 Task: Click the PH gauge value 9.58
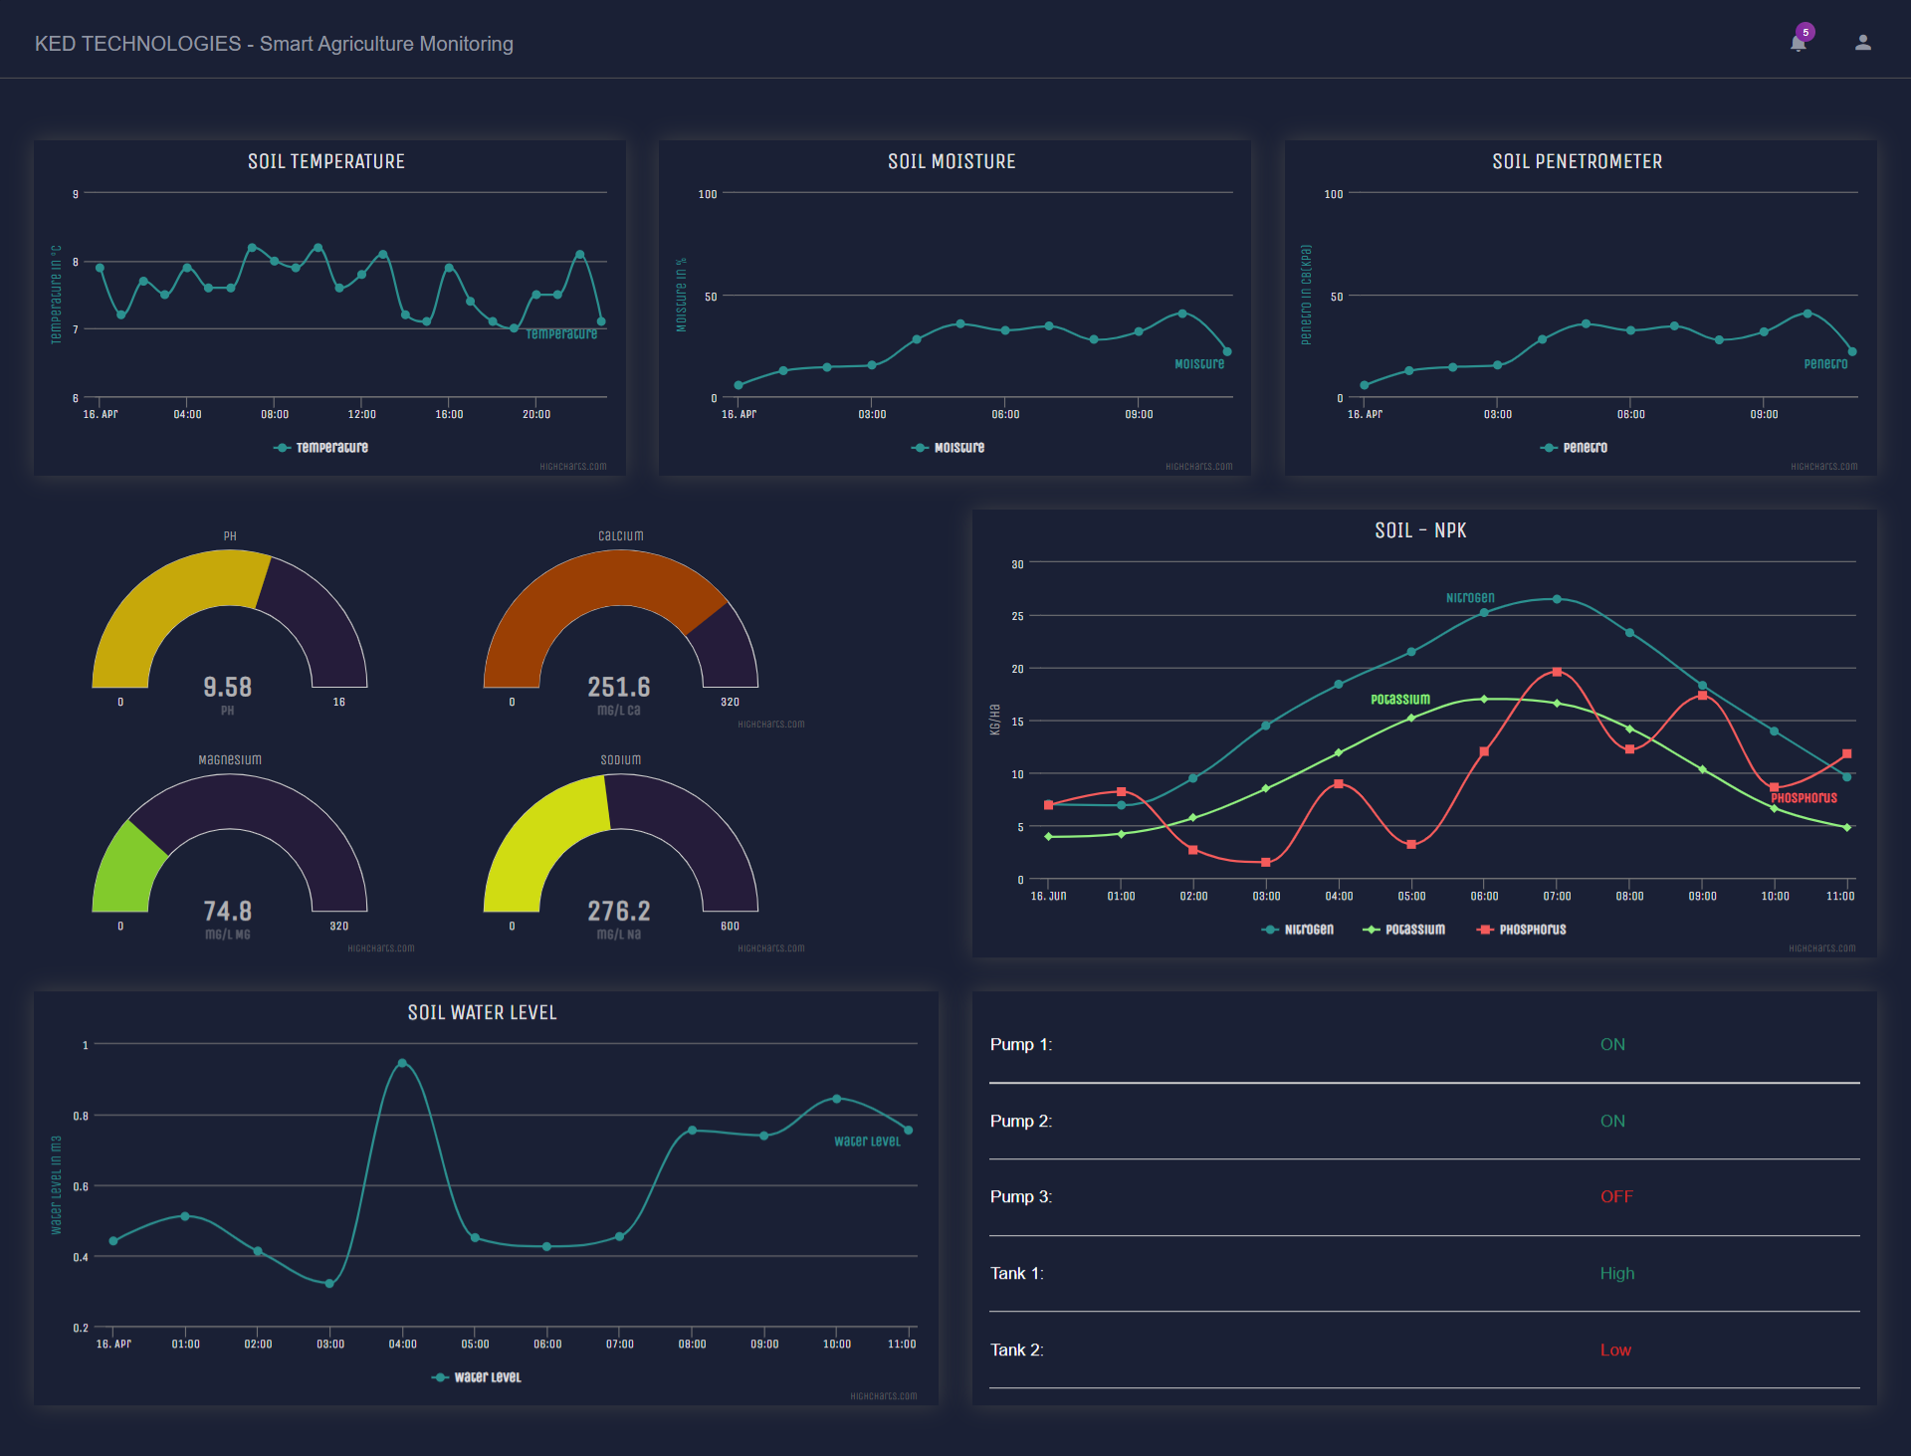click(228, 687)
